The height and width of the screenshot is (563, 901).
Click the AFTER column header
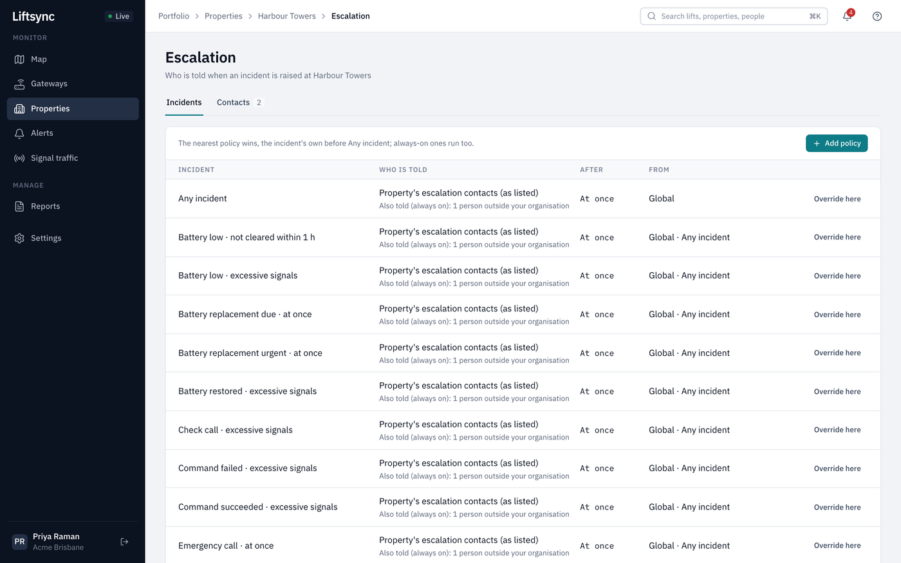(x=591, y=170)
